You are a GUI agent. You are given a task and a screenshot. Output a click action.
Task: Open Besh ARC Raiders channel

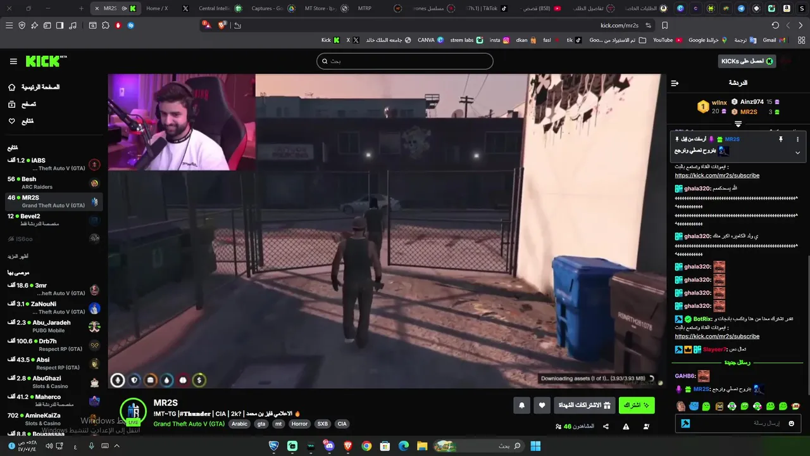[x=53, y=183]
